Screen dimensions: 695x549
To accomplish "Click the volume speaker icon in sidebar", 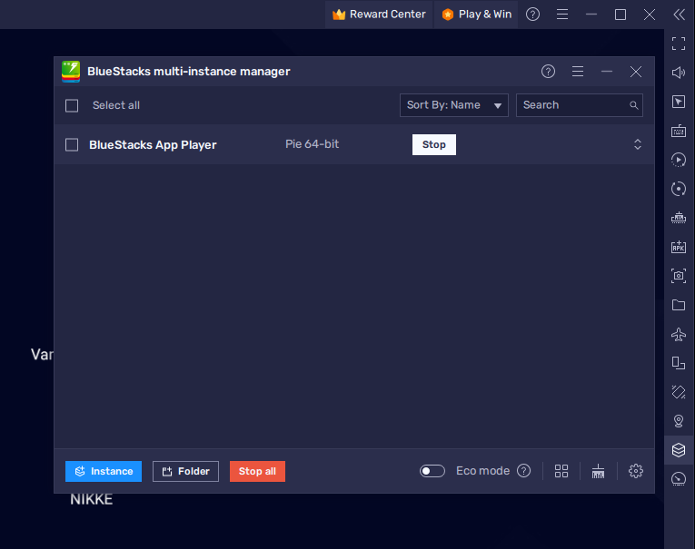I will coord(679,73).
